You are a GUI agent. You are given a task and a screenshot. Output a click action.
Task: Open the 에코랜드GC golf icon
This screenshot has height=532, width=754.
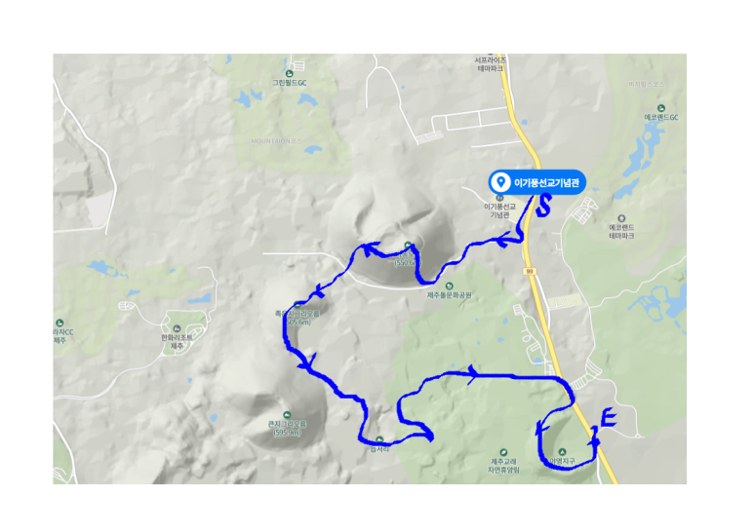tap(661, 108)
